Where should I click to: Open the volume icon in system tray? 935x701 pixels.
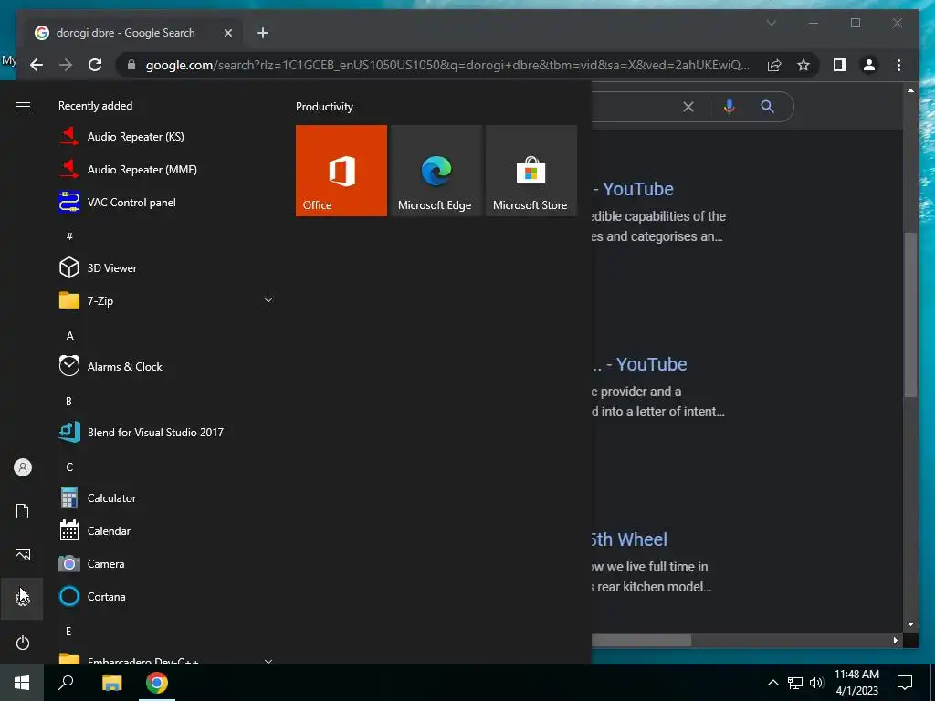pos(816,683)
